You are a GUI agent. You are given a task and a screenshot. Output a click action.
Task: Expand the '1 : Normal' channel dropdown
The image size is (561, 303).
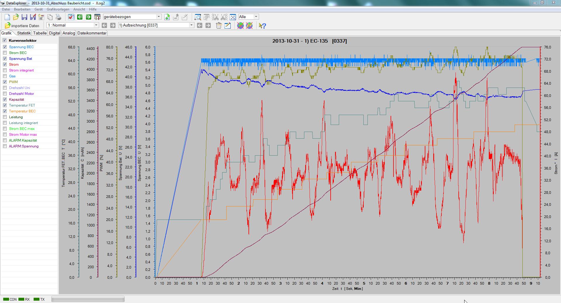click(96, 25)
